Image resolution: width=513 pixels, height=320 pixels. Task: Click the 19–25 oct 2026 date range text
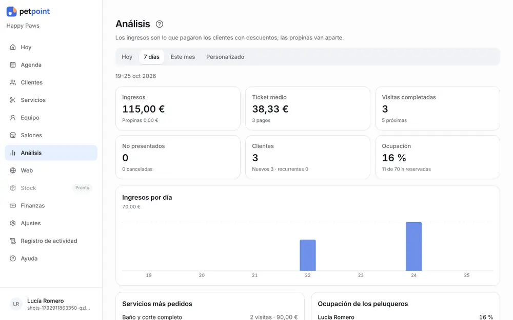coord(135,76)
